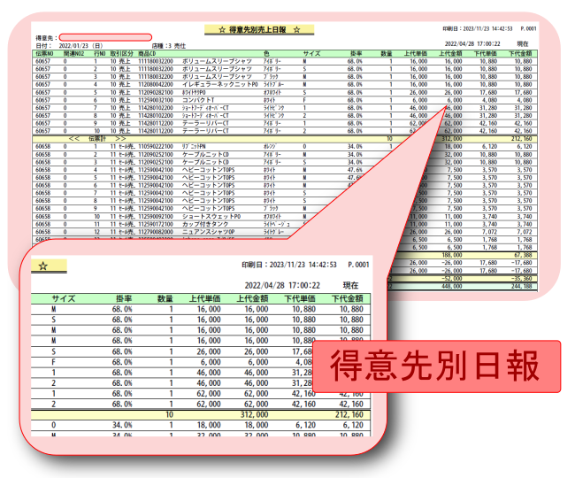Screen dimensions: 575x478
Task: Click the ☆ star in the enlarged callout
Action: tap(43, 266)
